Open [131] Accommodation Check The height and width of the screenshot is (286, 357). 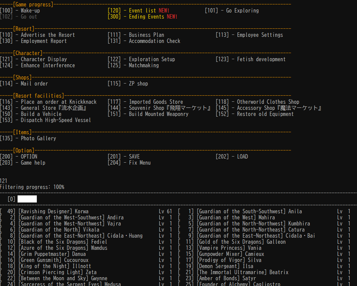(144, 41)
